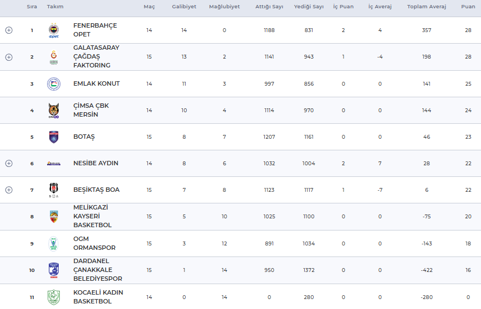This screenshot has height=309, width=481.
Task: Click the Emlak Konut team logo
Action: tap(54, 84)
